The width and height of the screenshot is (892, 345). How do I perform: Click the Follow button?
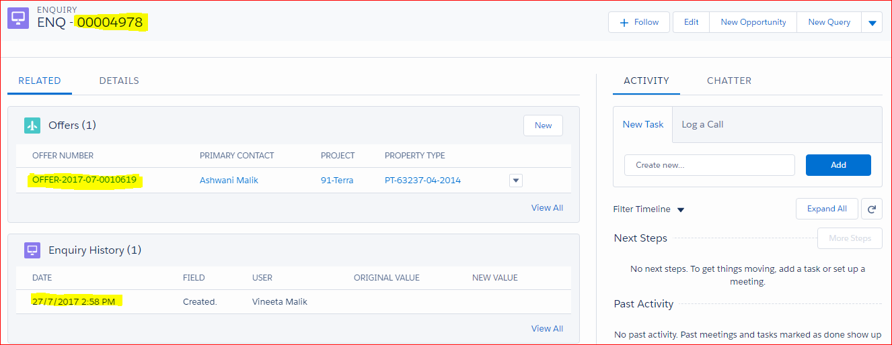[638, 22]
